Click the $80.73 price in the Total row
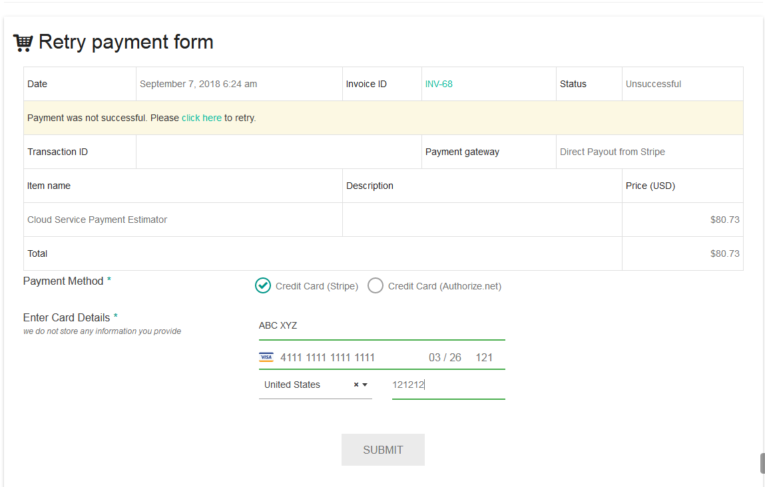The height and width of the screenshot is (487, 765). click(724, 253)
